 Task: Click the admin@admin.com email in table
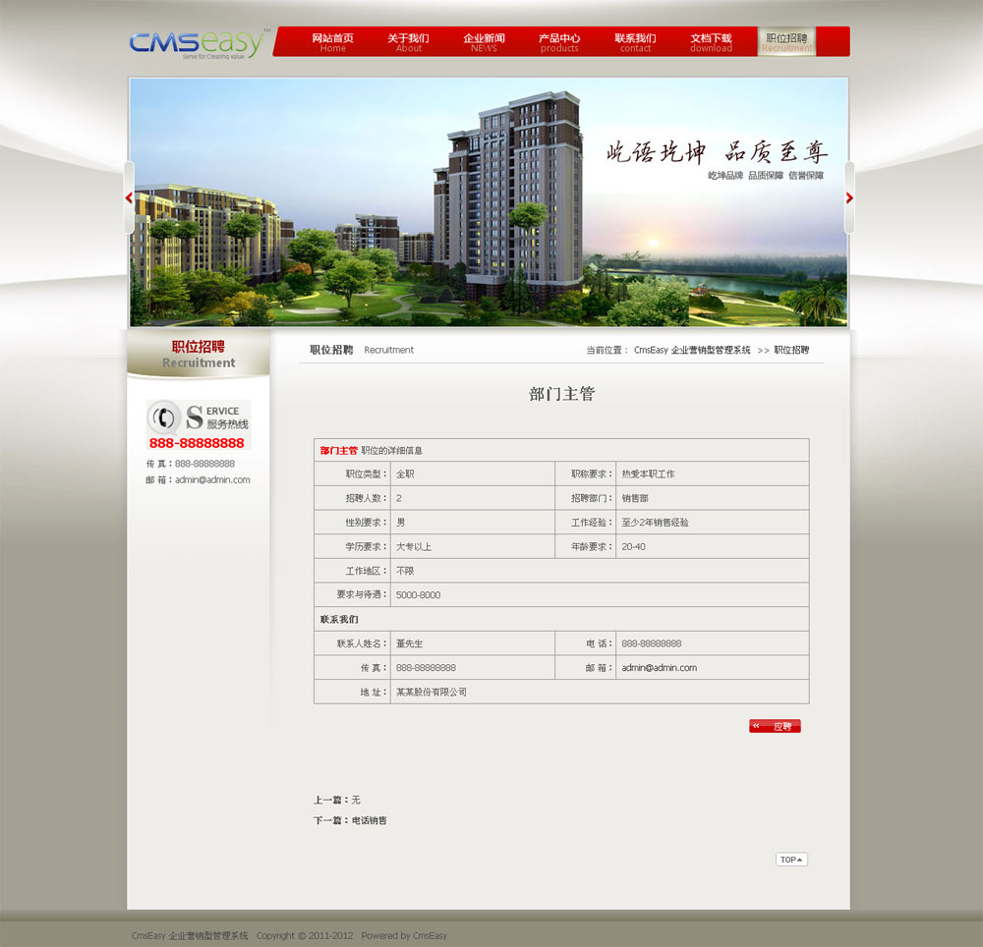pos(659,668)
